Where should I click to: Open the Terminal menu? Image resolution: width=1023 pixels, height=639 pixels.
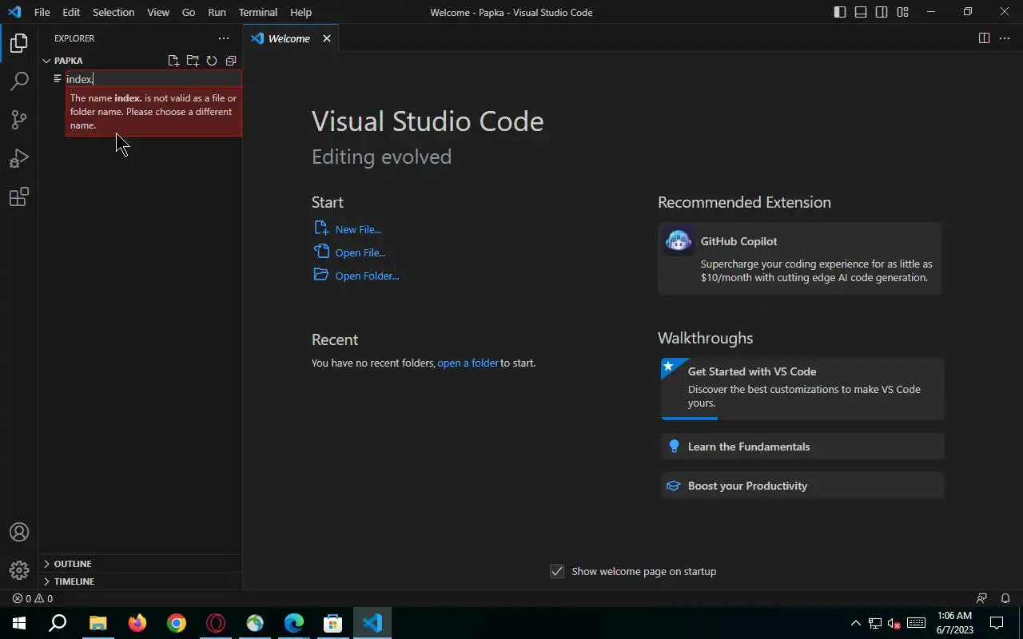(x=258, y=12)
